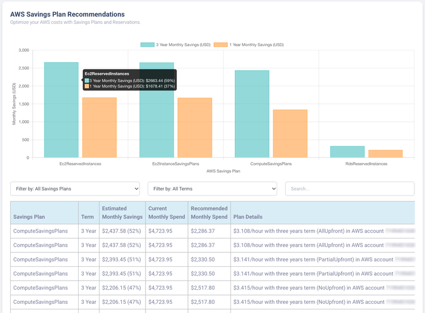This screenshot has height=313, width=425.
Task: Click the RdsReservedInstances axis label
Action: pyautogui.click(x=367, y=164)
